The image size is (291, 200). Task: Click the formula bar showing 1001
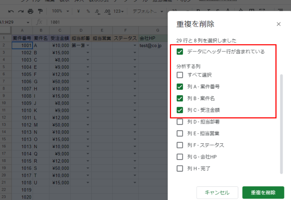point(94,22)
